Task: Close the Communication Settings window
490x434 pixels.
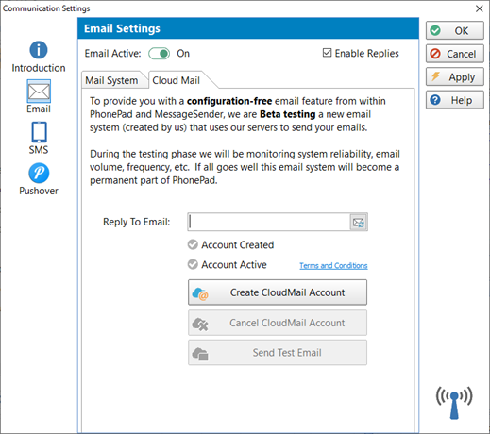Action: point(480,8)
